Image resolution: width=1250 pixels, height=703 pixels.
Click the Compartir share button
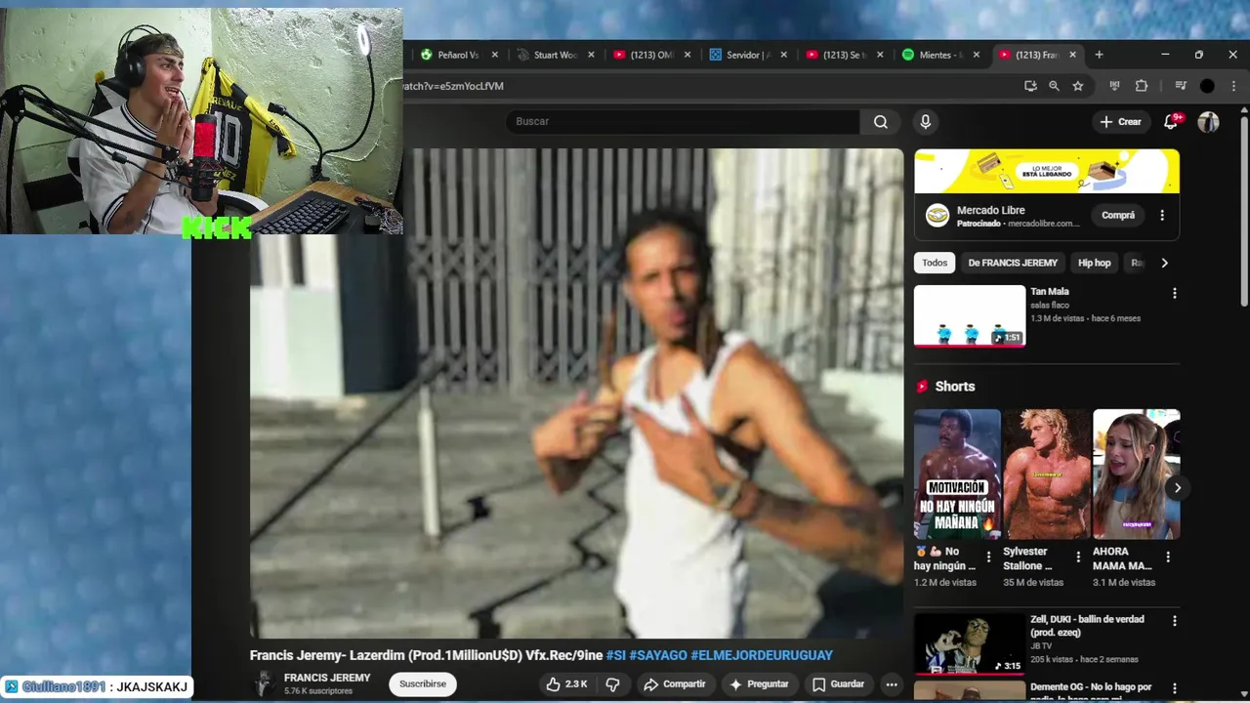[x=674, y=684]
